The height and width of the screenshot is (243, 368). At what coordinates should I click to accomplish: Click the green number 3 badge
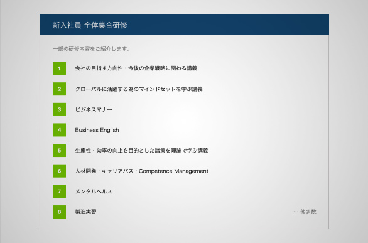[x=59, y=109]
